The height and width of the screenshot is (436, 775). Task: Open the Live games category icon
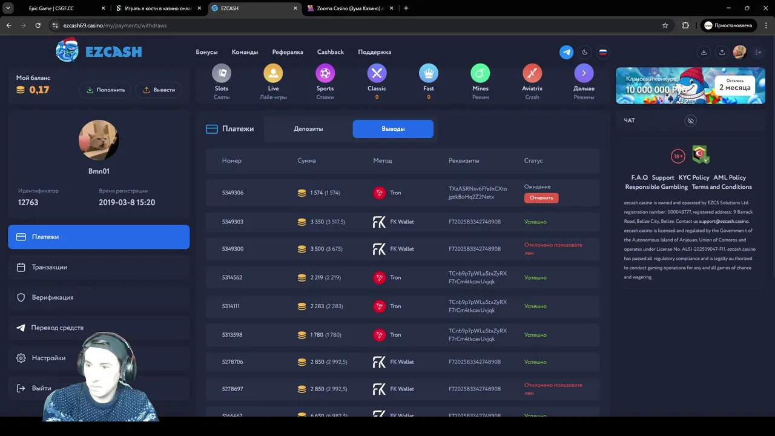click(x=273, y=73)
